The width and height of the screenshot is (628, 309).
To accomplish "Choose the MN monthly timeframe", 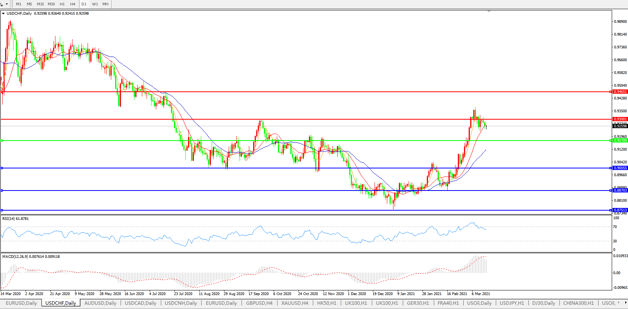I will point(105,4).
